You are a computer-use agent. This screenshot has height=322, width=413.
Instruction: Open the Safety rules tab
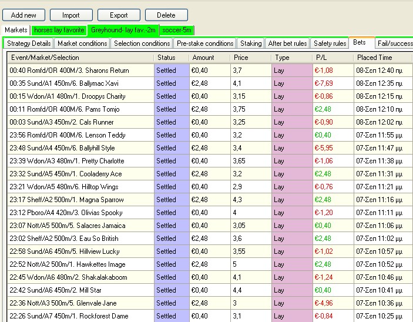(330, 43)
